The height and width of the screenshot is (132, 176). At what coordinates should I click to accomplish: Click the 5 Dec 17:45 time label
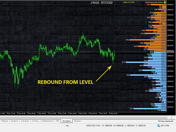62,114
